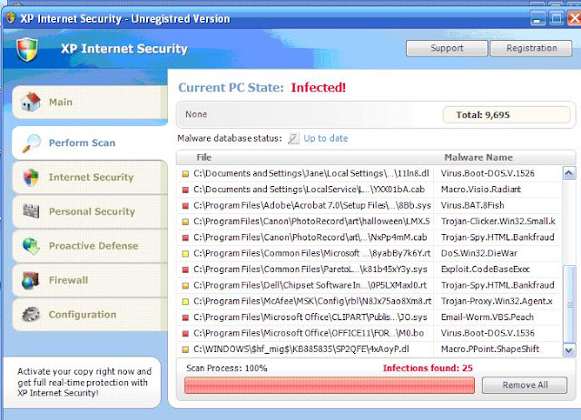Screen dimensions: 581x420
Task: Click threat marker of JO.sys row
Action: click(185, 317)
